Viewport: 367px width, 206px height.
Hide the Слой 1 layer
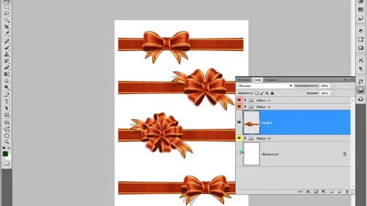[239, 122]
